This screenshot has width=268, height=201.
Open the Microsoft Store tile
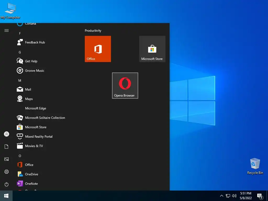[152, 49]
